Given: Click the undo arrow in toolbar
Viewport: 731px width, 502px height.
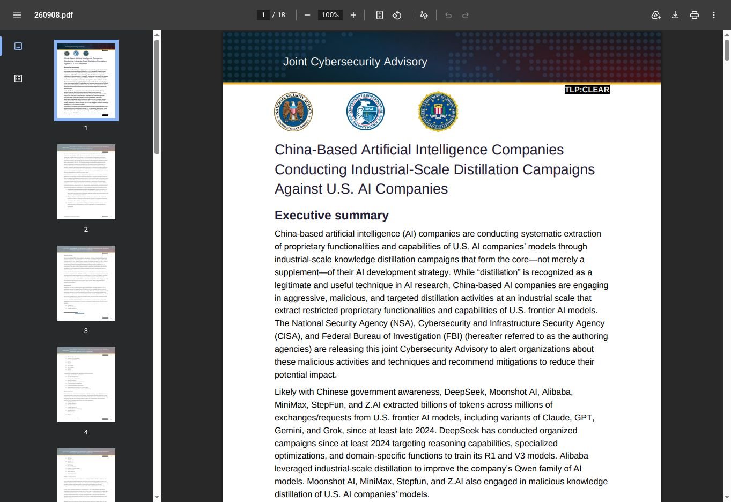Looking at the screenshot, I should pyautogui.click(x=448, y=15).
